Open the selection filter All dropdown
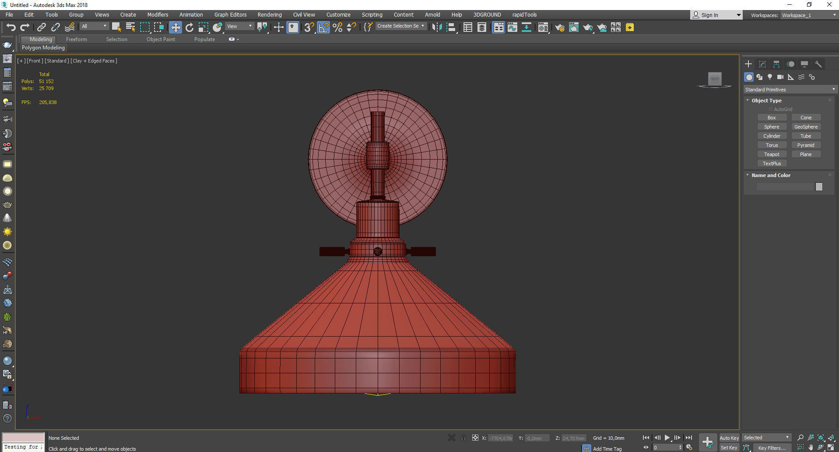The width and height of the screenshot is (839, 452). pos(94,26)
